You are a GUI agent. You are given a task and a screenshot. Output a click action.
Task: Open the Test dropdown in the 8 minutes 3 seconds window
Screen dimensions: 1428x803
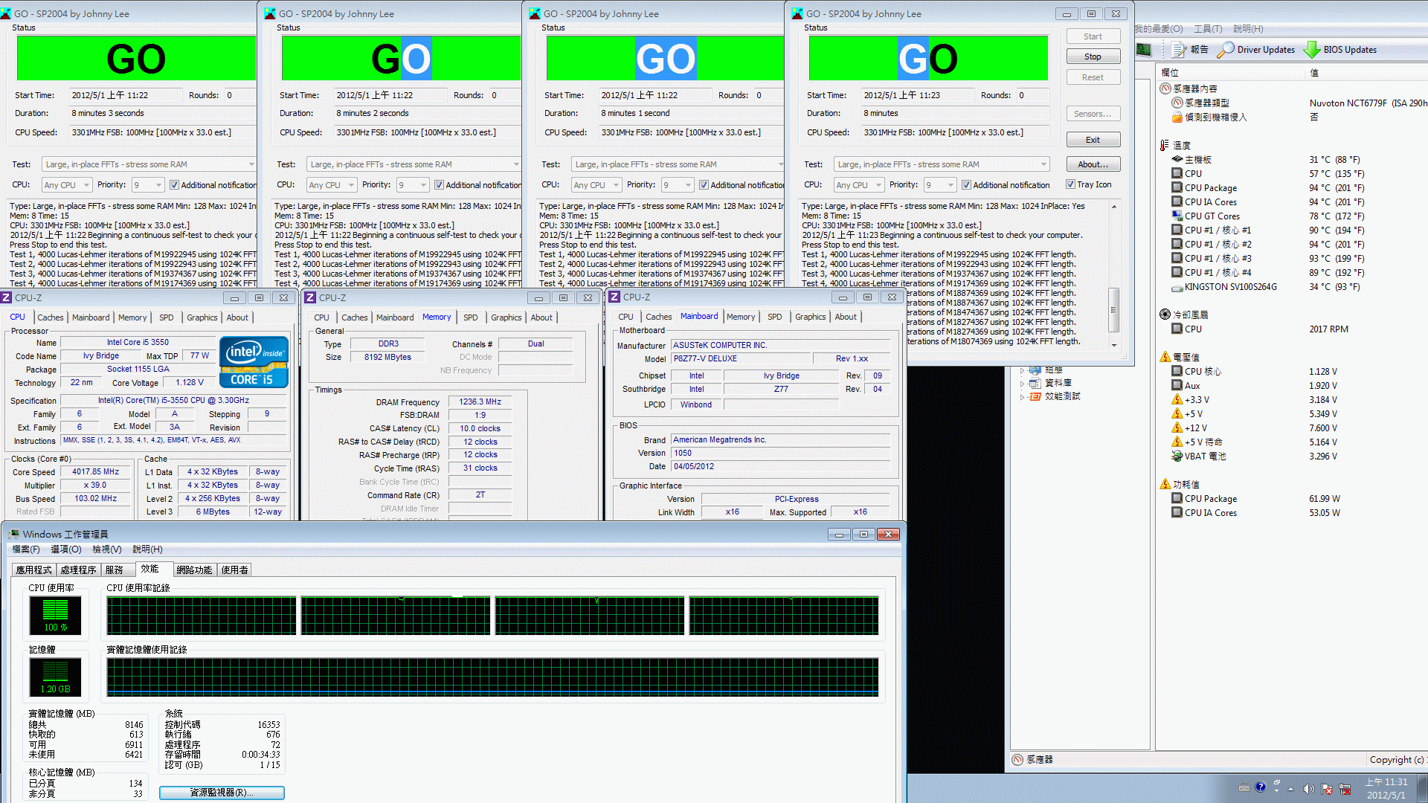point(149,164)
